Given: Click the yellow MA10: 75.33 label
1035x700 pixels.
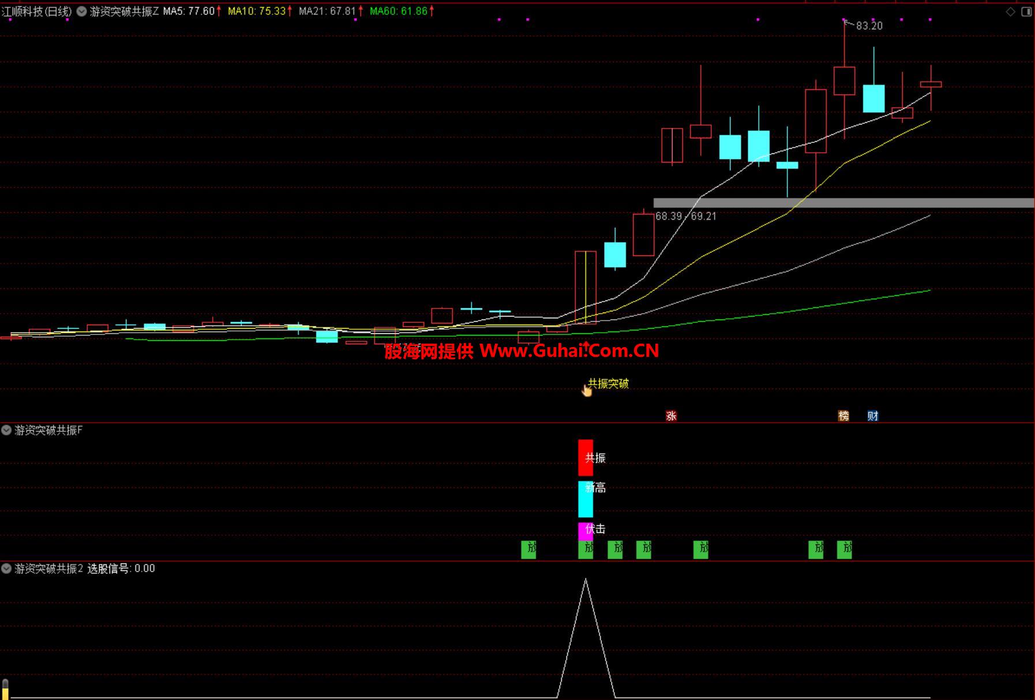Looking at the screenshot, I should [257, 11].
